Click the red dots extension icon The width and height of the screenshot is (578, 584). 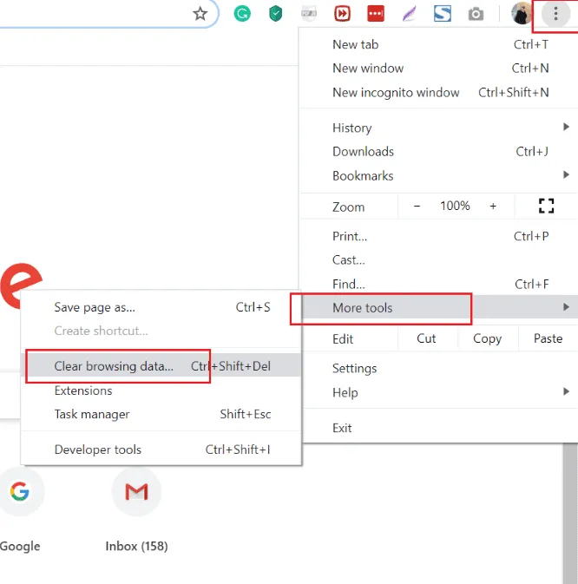(x=376, y=14)
